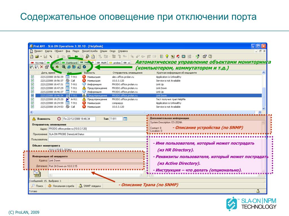
Task: Switch to the 911 Help tab
Action: pyautogui.click(x=37, y=63)
